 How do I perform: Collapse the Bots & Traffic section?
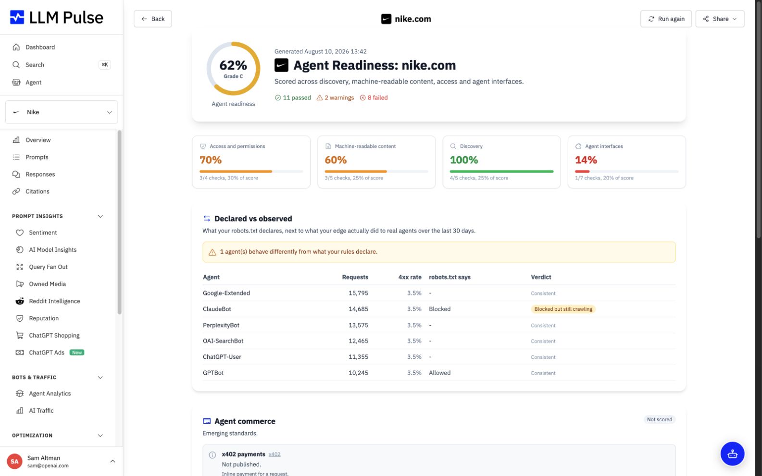100,378
